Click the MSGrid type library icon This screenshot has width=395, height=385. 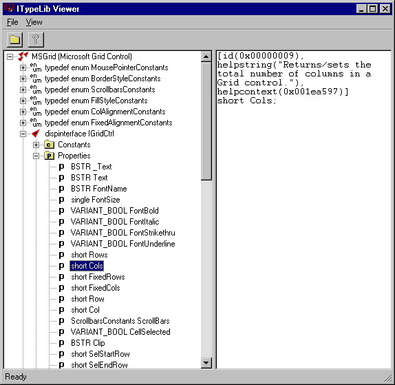[x=23, y=56]
